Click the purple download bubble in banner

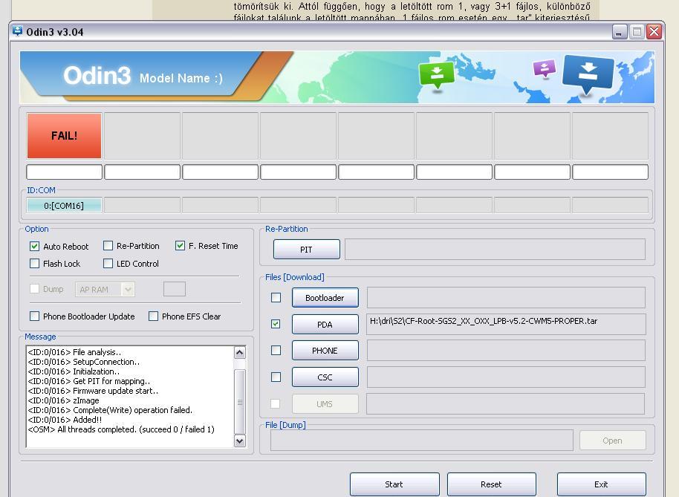click(x=545, y=68)
